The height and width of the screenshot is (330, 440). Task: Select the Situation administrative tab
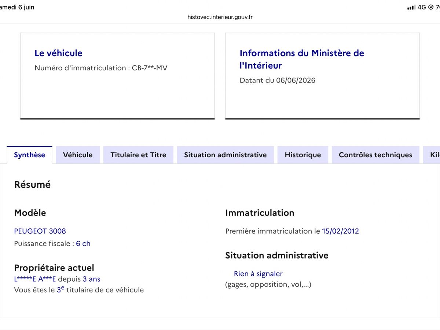tap(225, 155)
